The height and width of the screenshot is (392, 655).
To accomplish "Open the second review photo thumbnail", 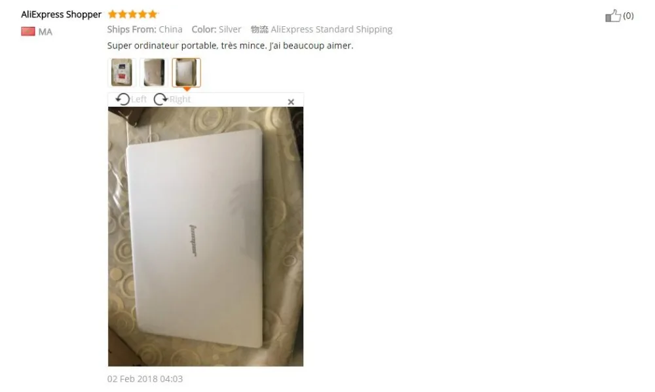I will click(x=154, y=72).
